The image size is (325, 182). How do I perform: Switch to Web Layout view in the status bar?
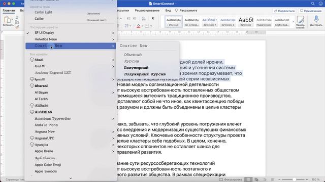256,179
